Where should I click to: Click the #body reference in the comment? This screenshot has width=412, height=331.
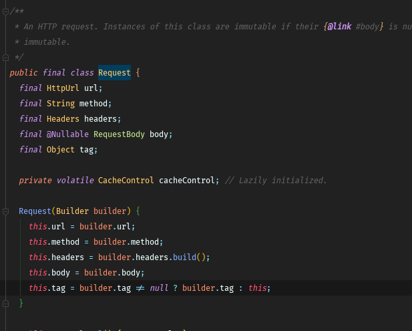coord(367,27)
